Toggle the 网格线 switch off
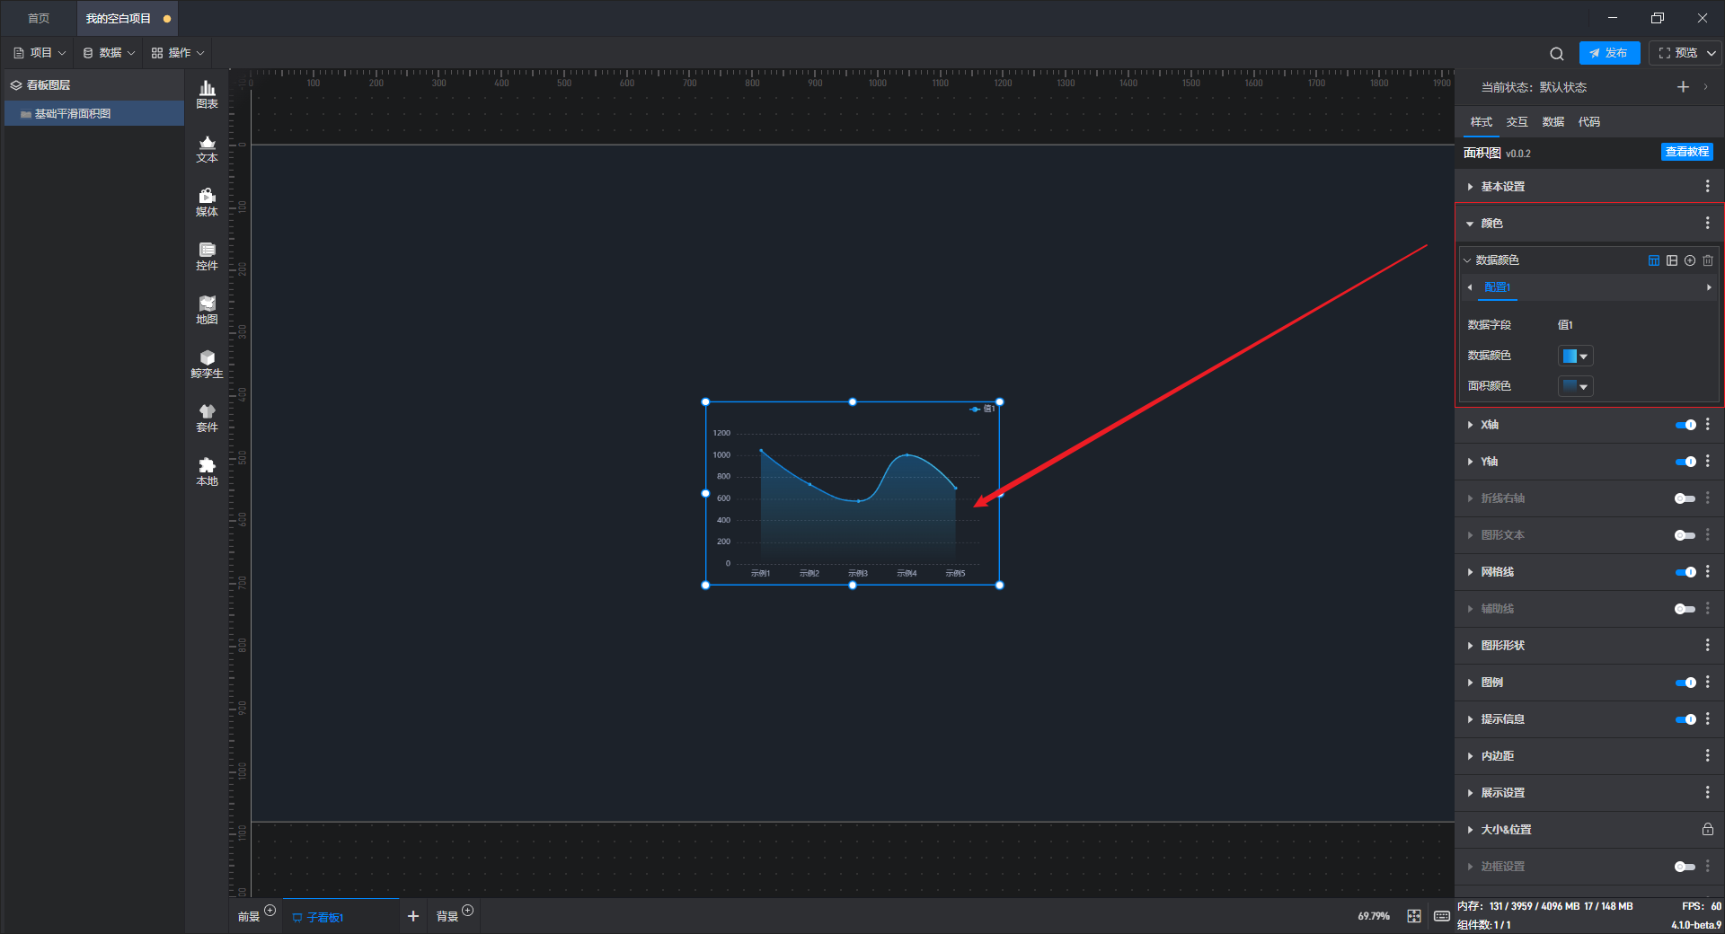The width and height of the screenshot is (1725, 934). point(1685,572)
